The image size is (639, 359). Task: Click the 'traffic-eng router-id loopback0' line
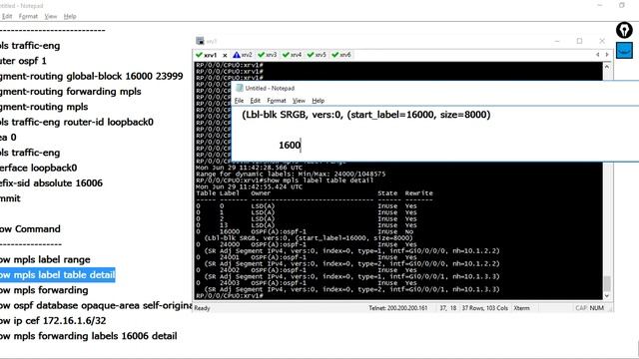[x=77, y=122]
